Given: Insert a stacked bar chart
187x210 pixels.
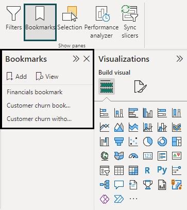Looking at the screenshot, I should [105, 113].
